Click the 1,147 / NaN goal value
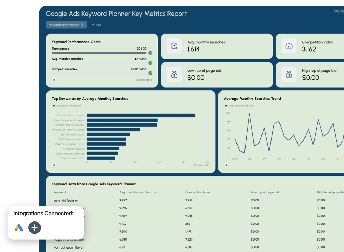The width and height of the screenshot is (344, 252). (x=139, y=59)
